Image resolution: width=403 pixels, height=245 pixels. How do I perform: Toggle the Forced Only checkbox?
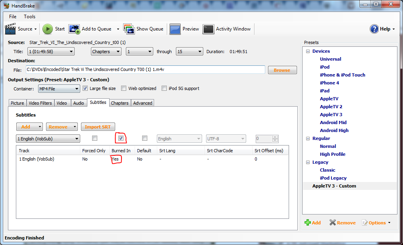click(94, 138)
